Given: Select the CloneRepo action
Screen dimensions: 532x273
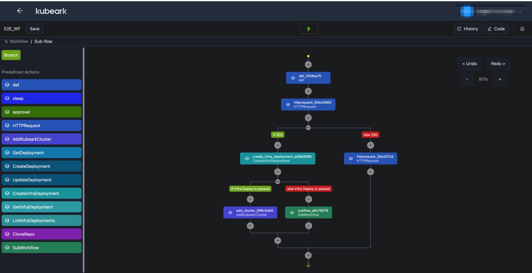Looking at the screenshot, I should point(42,234).
